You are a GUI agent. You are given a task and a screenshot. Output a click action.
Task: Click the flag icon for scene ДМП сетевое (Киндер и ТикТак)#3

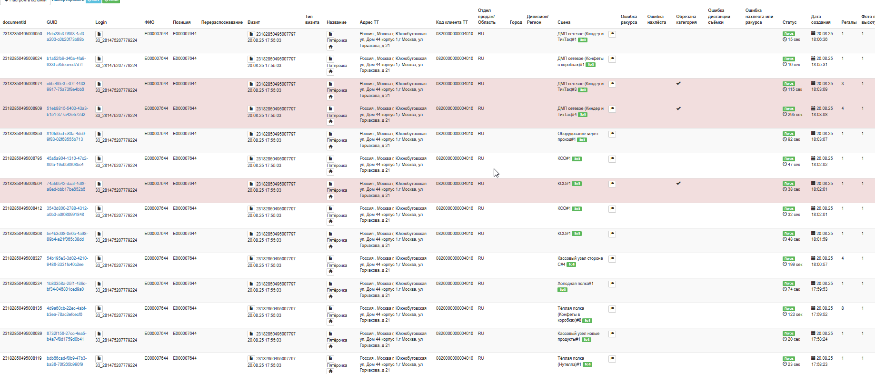coord(612,84)
